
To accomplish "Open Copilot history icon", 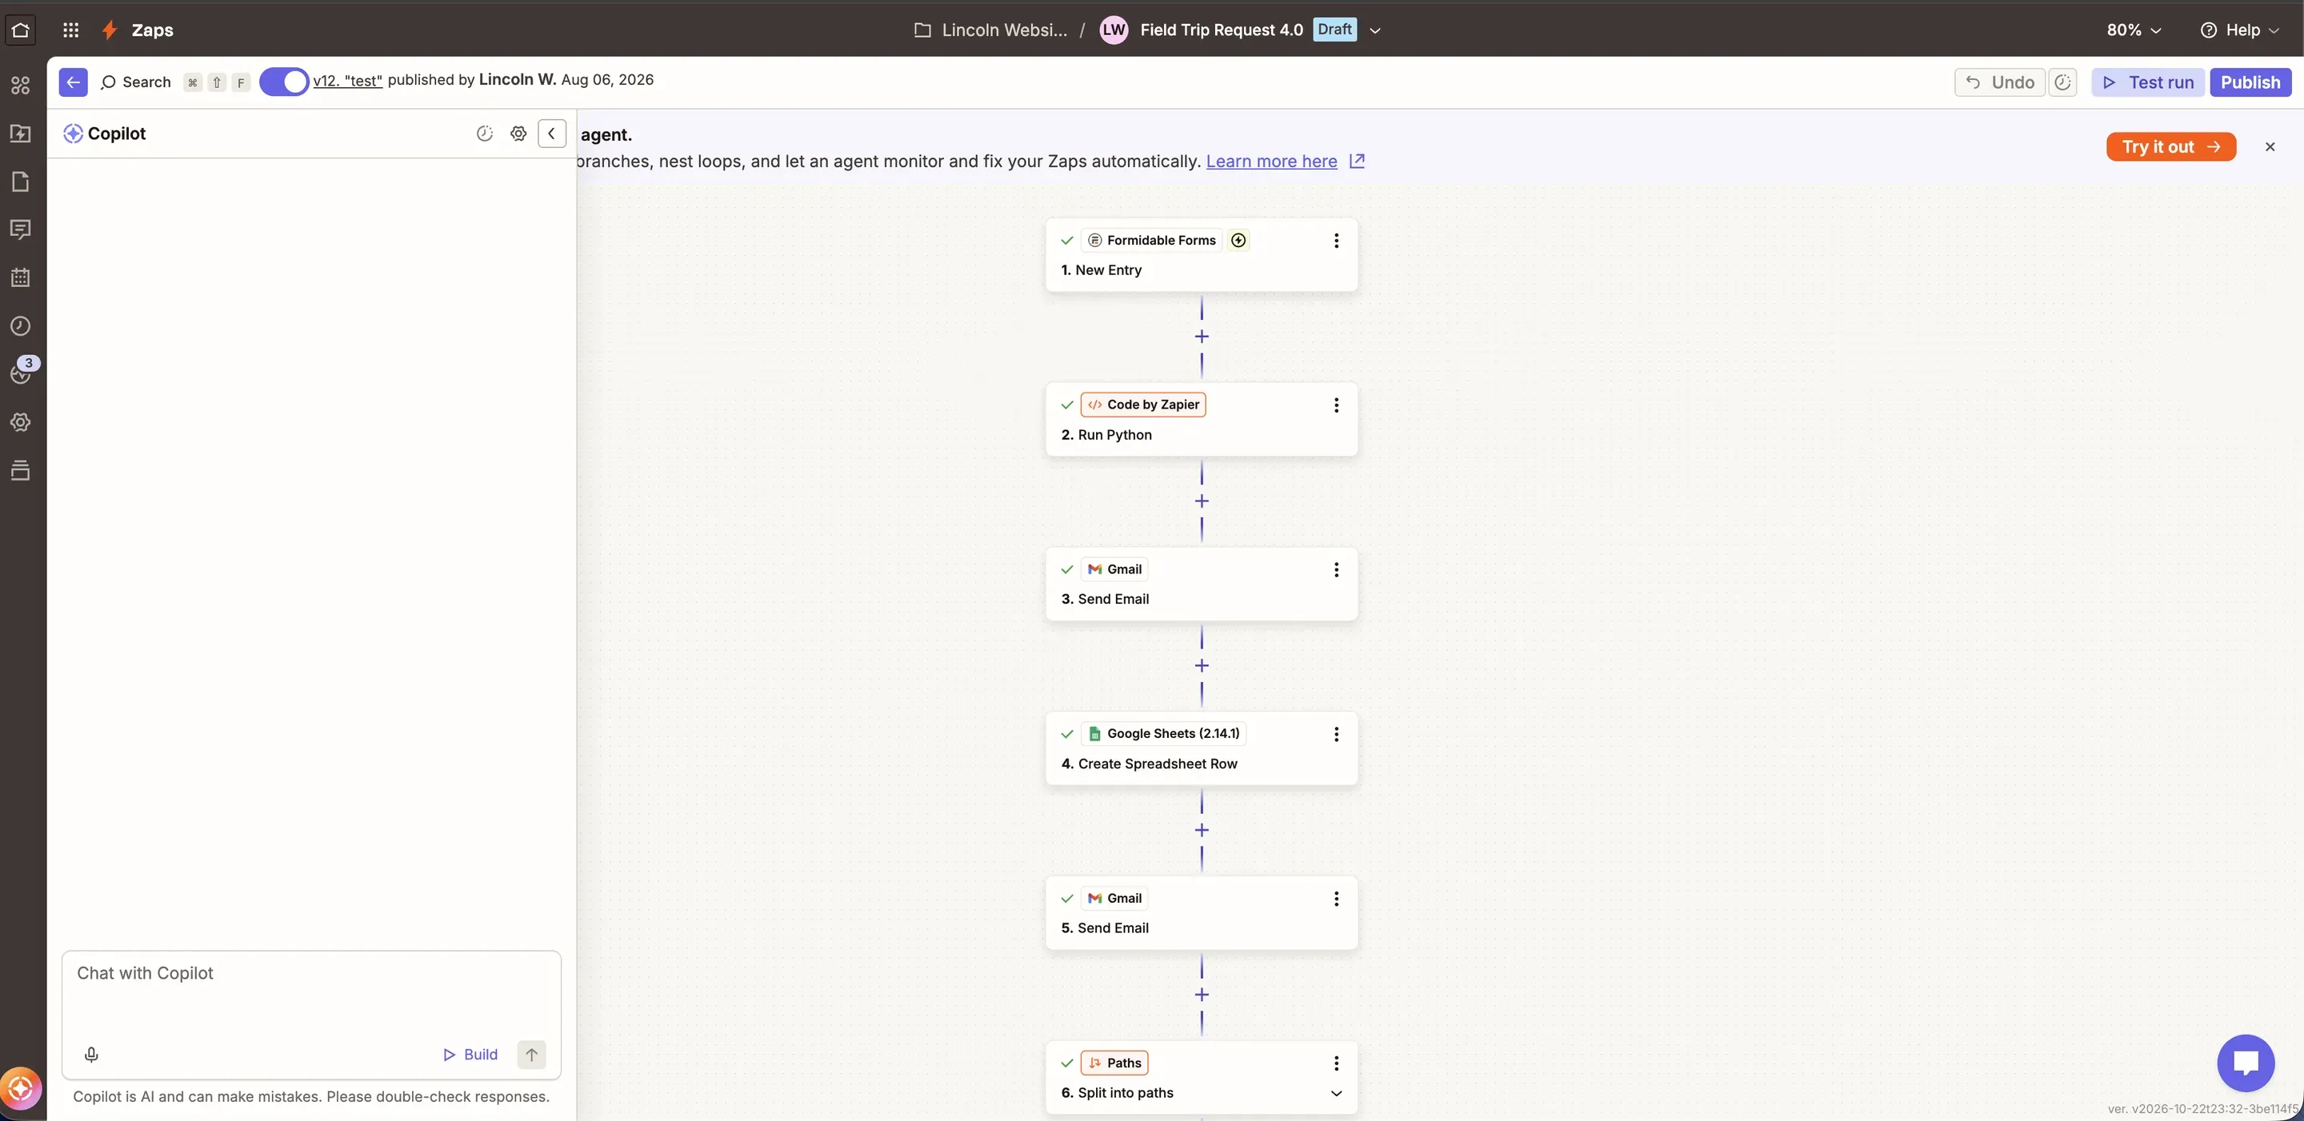I will point(485,134).
